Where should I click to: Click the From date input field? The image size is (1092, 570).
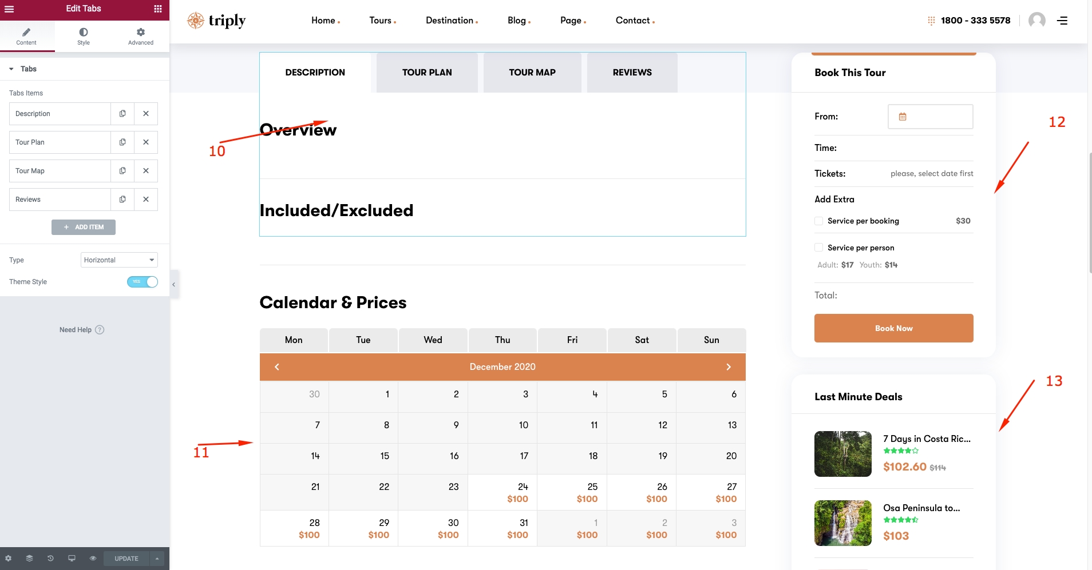click(x=929, y=117)
